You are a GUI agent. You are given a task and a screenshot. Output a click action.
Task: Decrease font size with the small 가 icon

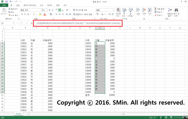click(x=52, y=10)
